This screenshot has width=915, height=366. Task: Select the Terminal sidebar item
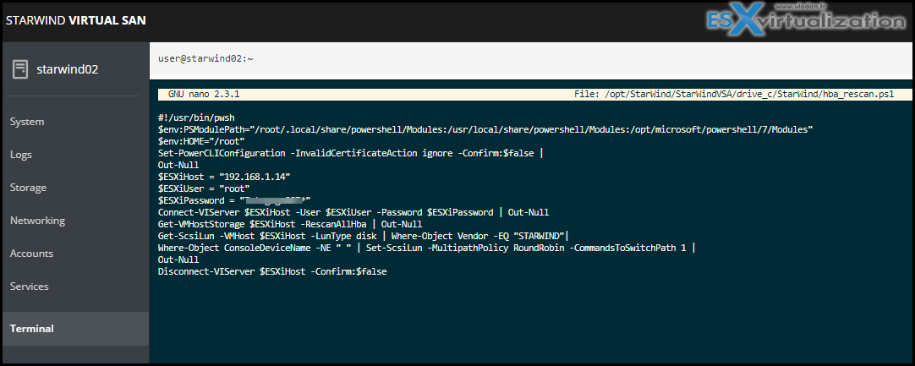[x=74, y=329]
